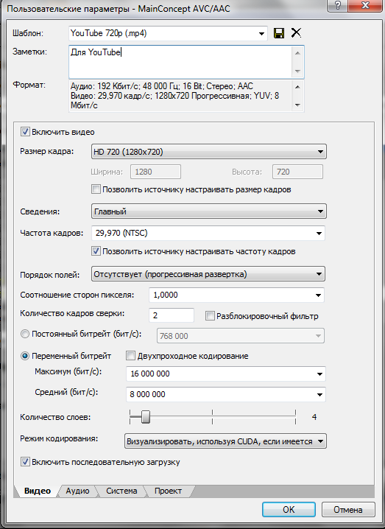Image resolution: width=385 pixels, height=529 pixels.
Task: Delete the template with the X icon
Action: tap(296, 32)
